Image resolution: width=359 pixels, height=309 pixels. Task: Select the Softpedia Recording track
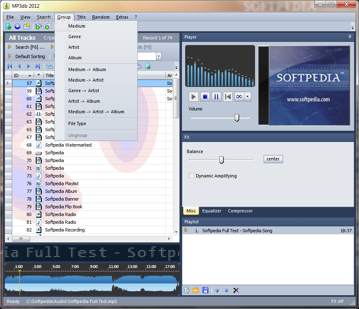click(92, 230)
